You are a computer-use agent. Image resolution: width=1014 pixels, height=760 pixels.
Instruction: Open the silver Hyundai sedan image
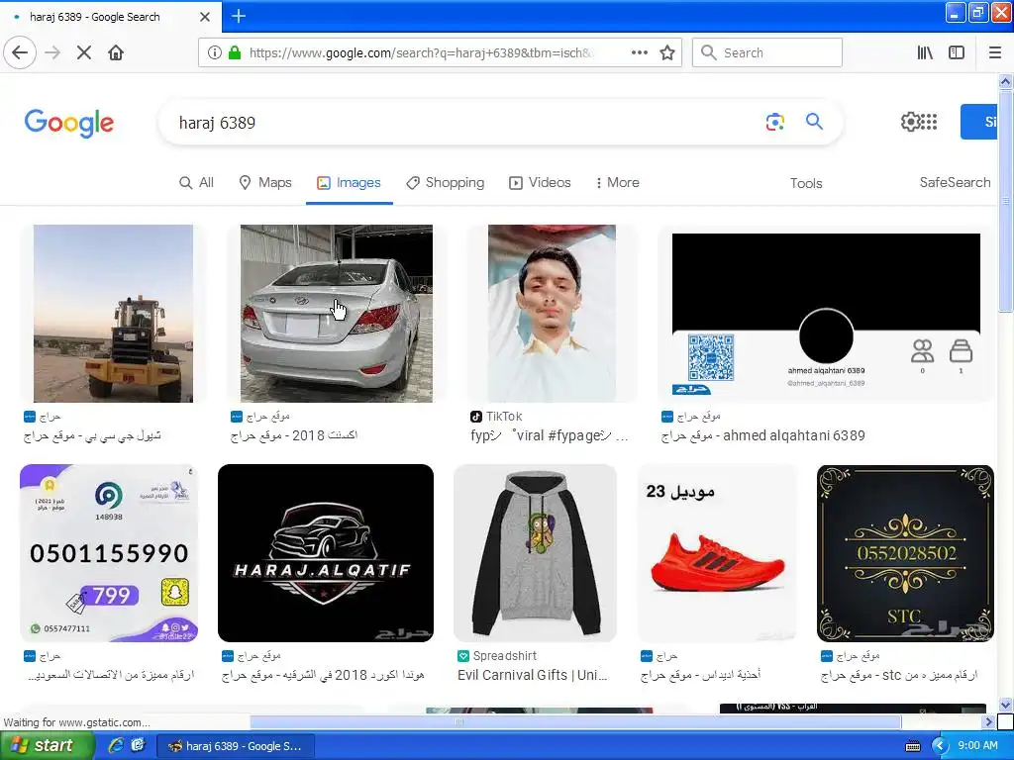[x=337, y=314]
